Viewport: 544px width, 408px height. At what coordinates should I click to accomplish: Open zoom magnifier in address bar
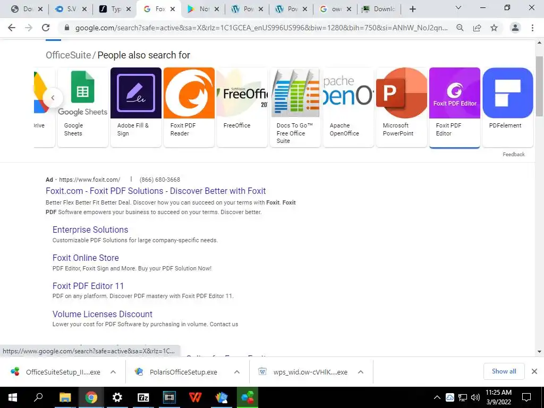[x=460, y=28]
